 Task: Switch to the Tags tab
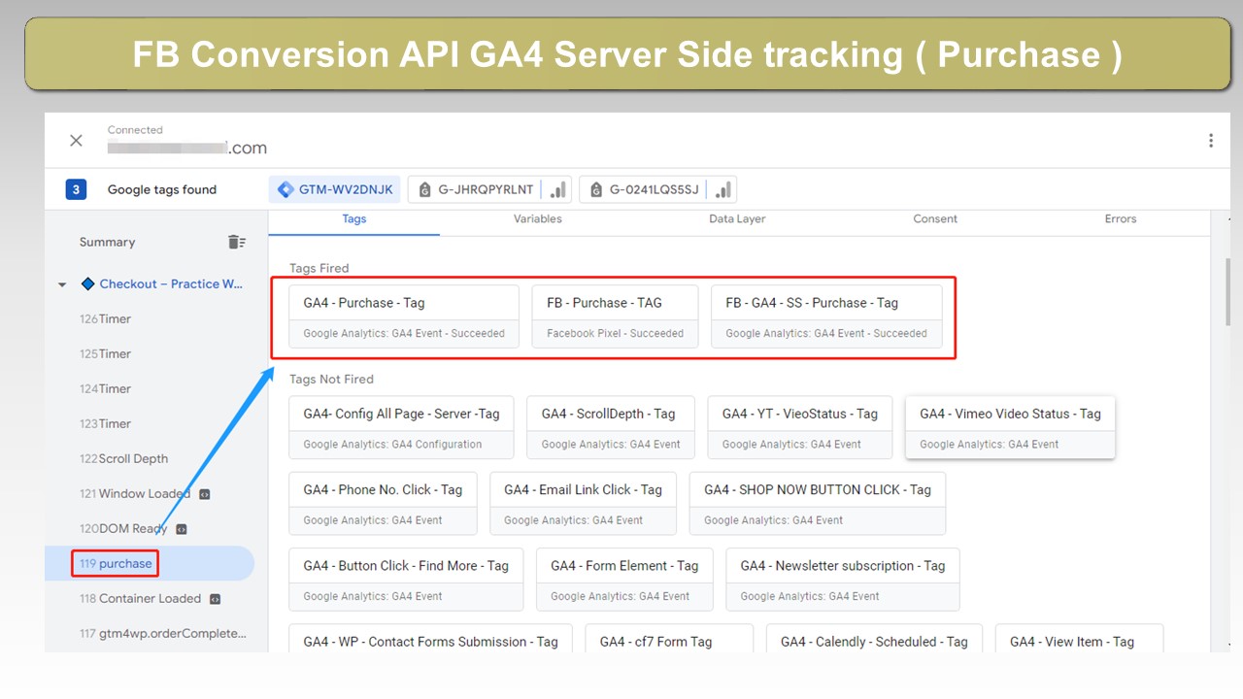(354, 219)
